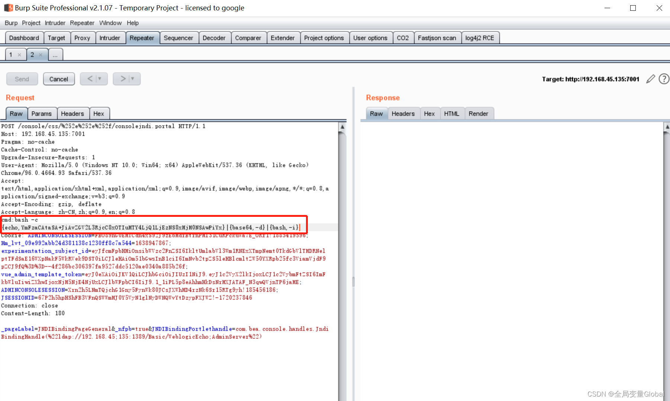The height and width of the screenshot is (401, 670).
Task: Open the Window menu
Action: click(110, 23)
